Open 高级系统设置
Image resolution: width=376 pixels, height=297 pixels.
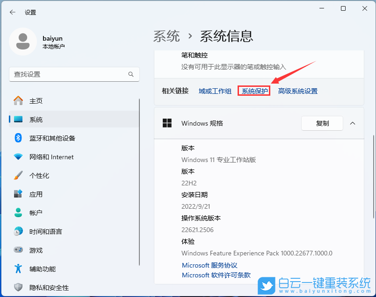(297, 91)
